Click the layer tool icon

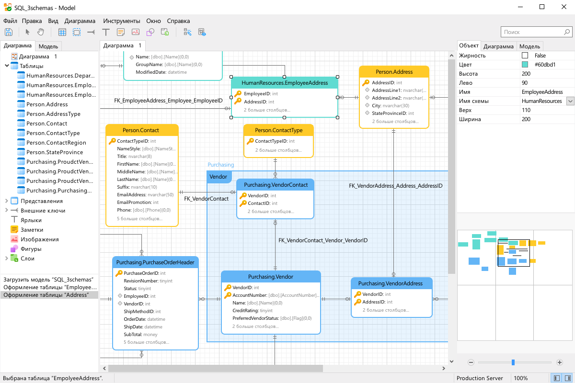[x=165, y=32]
